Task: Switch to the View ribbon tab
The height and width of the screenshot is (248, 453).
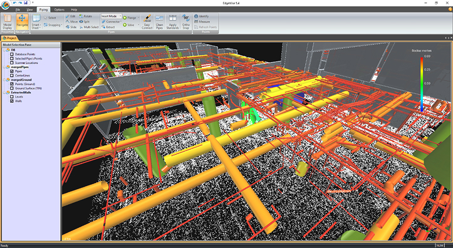Action: [29, 9]
